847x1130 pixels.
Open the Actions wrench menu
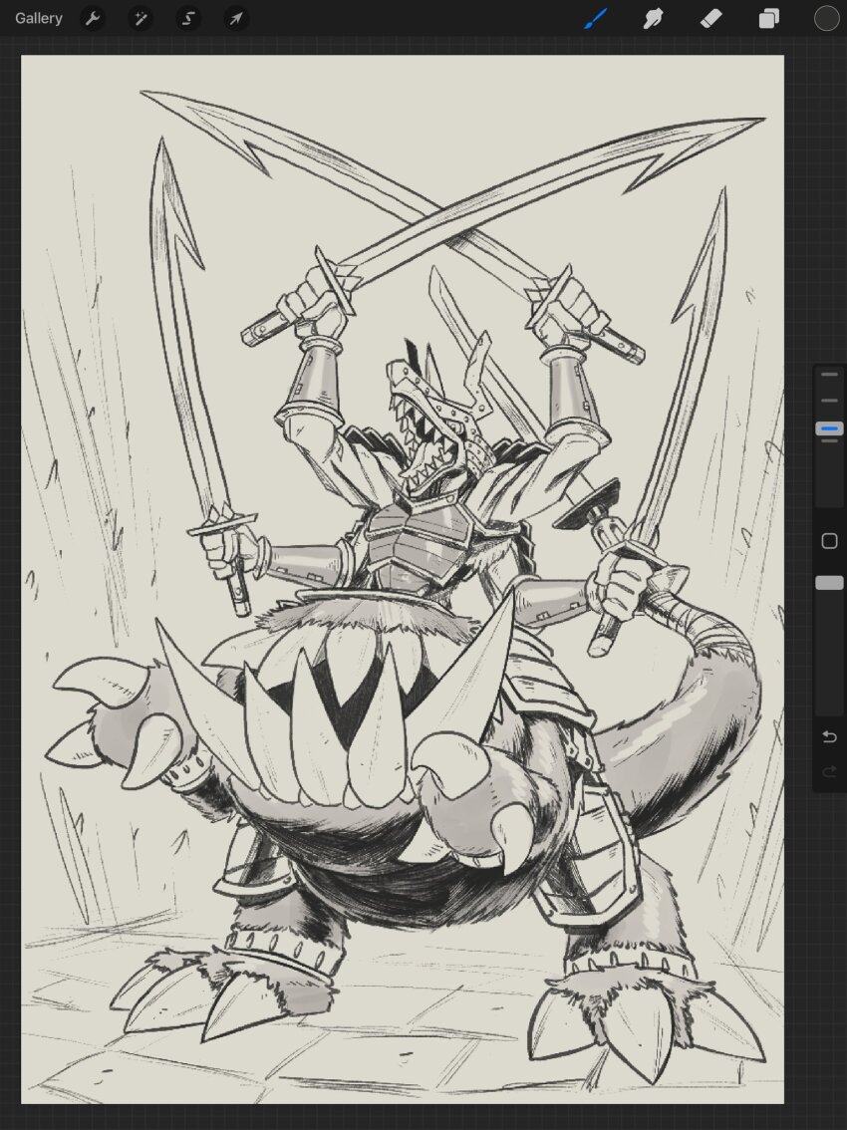[93, 18]
